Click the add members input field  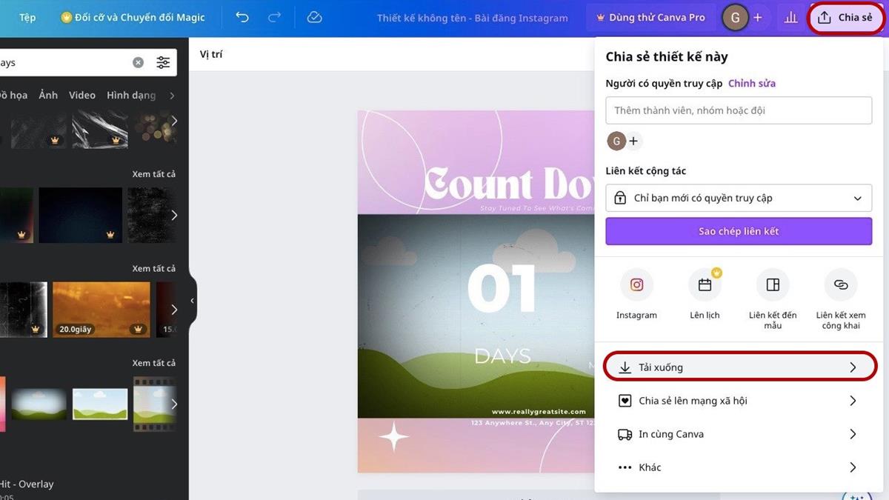(x=739, y=110)
